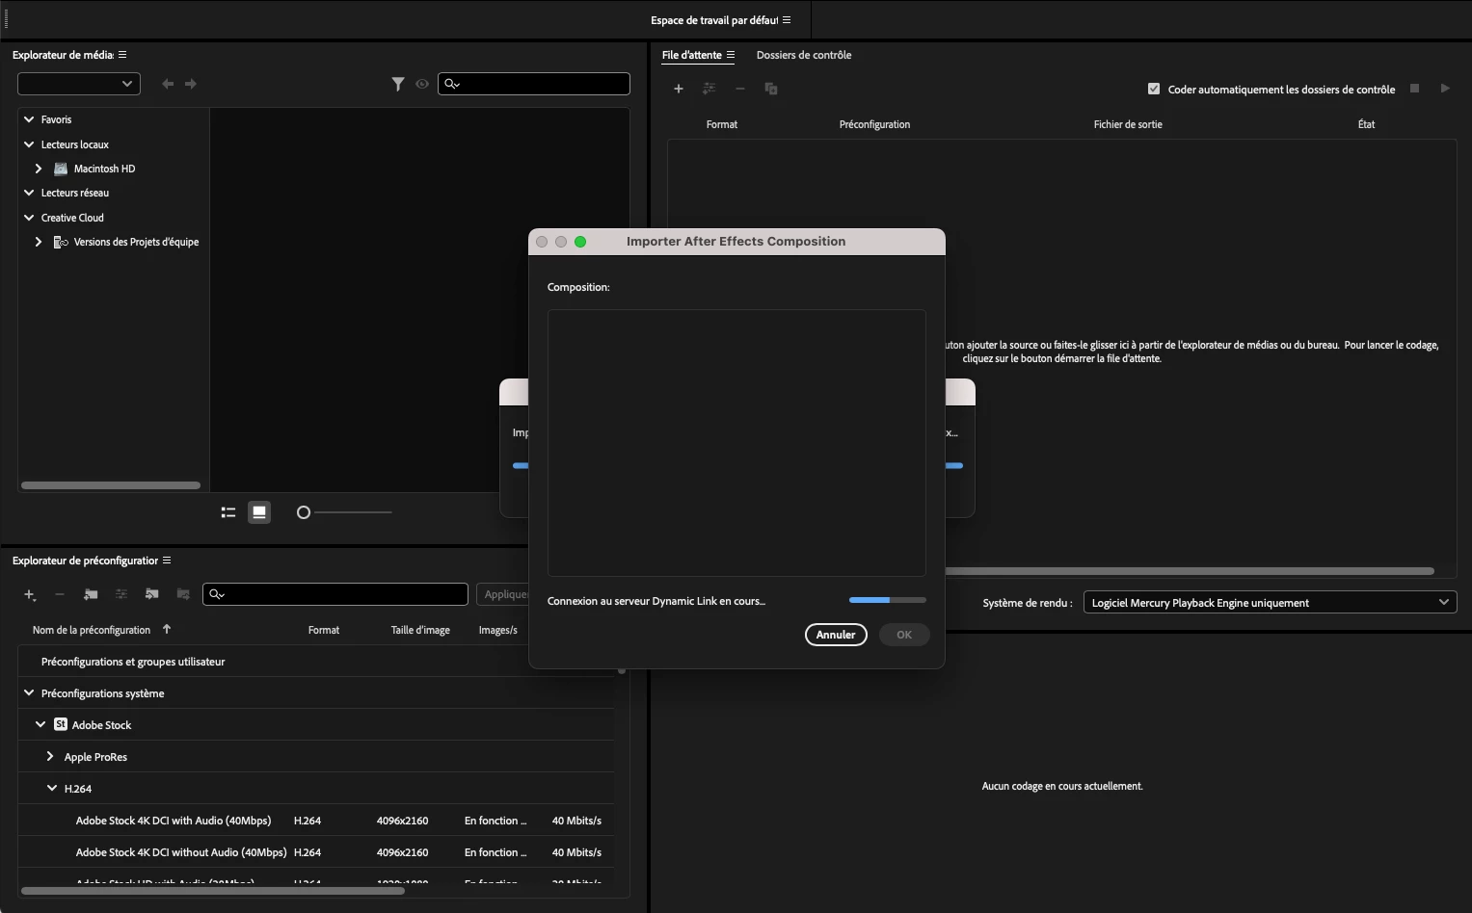Click the Appliquer preset button
1472x913 pixels.
pos(503,594)
